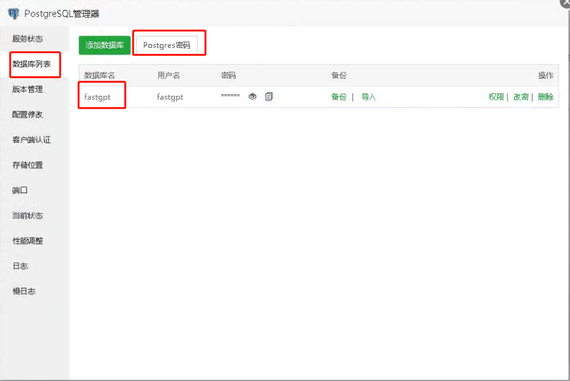This screenshot has height=381, width=570.
Task: Select the fastgpt username cell
Action: 170,97
